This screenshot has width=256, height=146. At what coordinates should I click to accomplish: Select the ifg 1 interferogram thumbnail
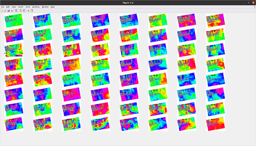tap(14, 20)
